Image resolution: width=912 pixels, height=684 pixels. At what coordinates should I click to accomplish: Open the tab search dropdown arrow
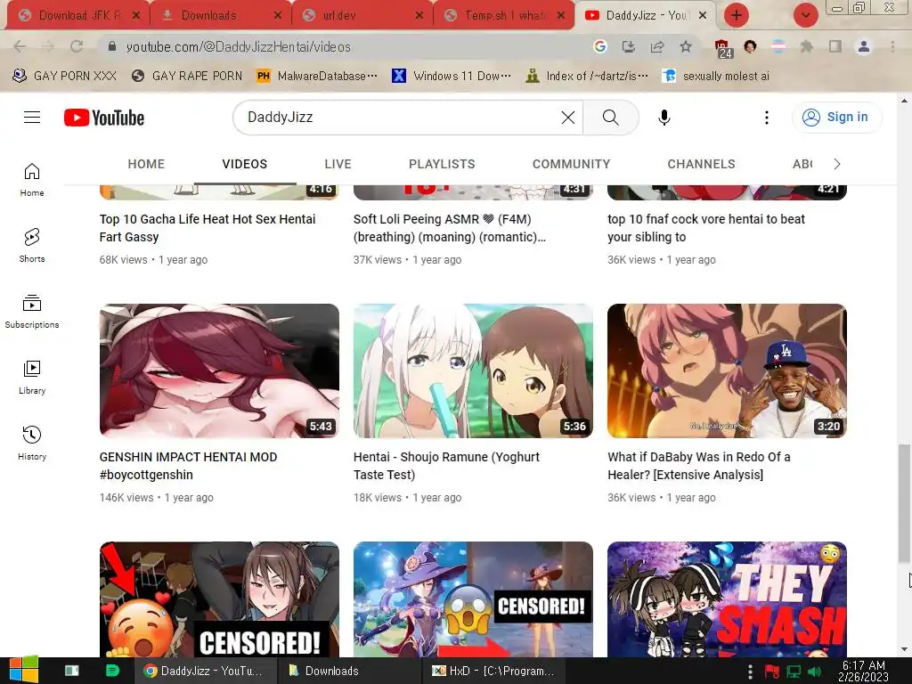click(805, 15)
